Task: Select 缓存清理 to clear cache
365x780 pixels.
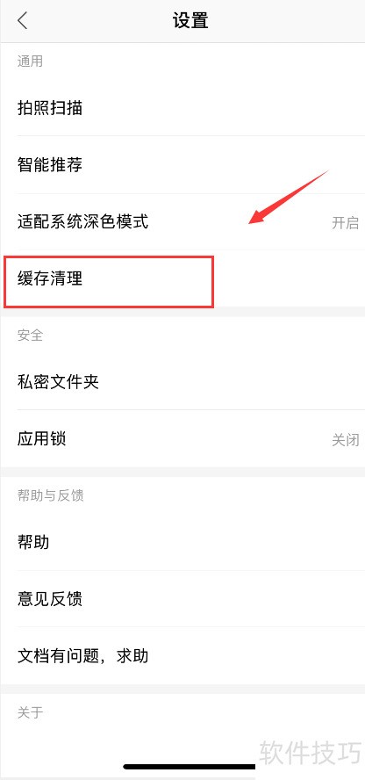Action: [182, 278]
